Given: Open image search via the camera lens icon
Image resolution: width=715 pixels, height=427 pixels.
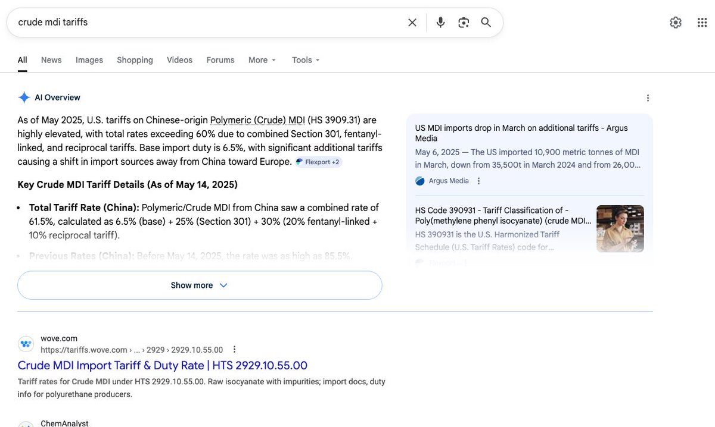Looking at the screenshot, I should 464,23.
